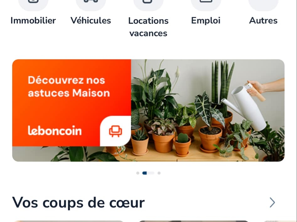The image size is (297, 222).
Task: Open the Véhicules category icon
Action: (x=91, y=5)
